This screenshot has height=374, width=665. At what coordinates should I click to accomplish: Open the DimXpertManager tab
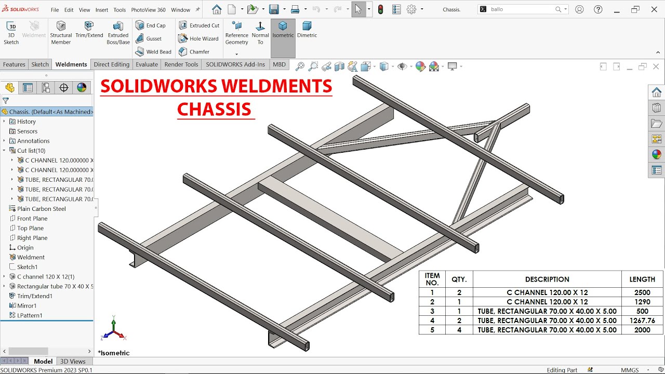coord(64,88)
